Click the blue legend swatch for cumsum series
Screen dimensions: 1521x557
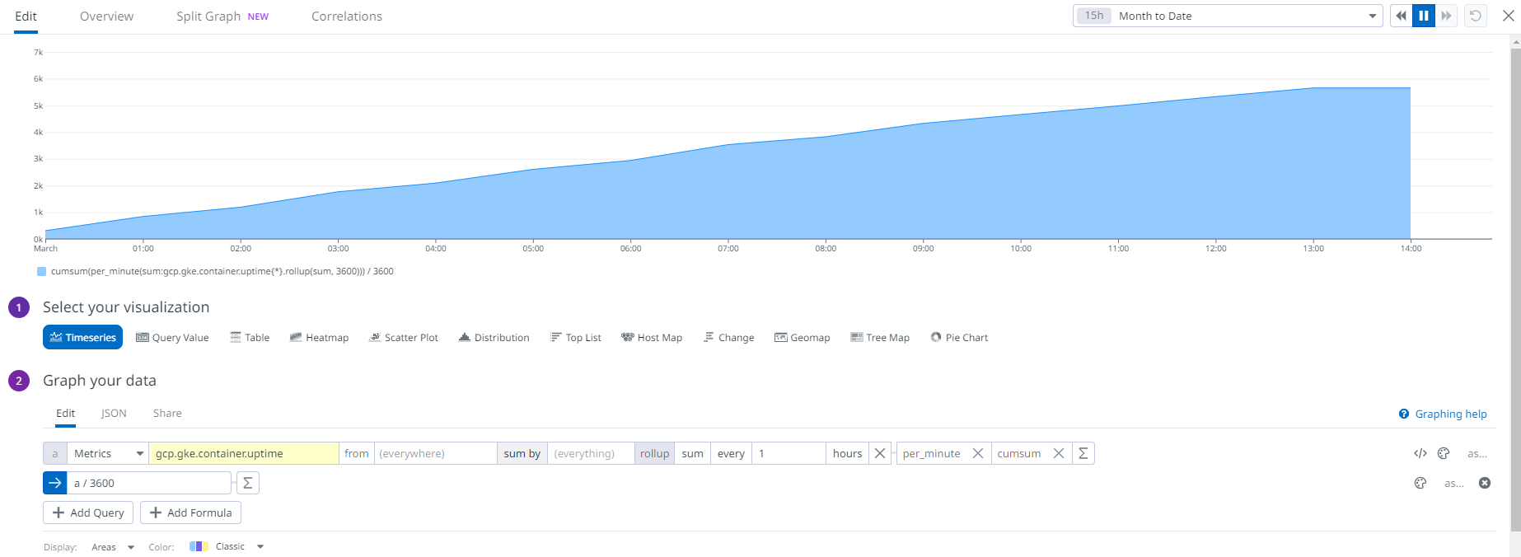(x=41, y=271)
